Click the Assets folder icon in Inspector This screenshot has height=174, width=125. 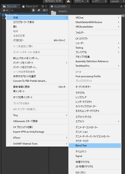(53, 13)
